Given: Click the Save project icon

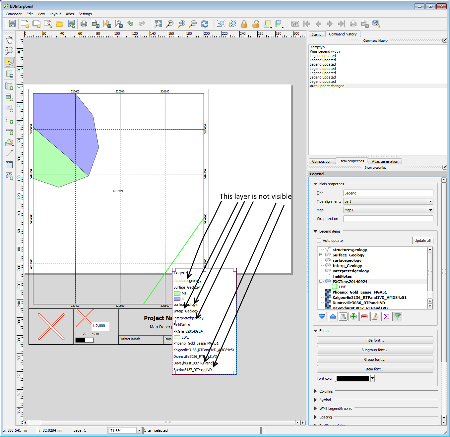Looking at the screenshot, I should pyautogui.click(x=12, y=24).
